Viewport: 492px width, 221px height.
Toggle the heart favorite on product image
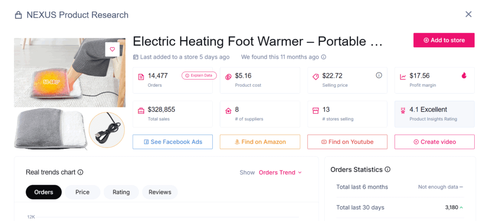point(112,49)
